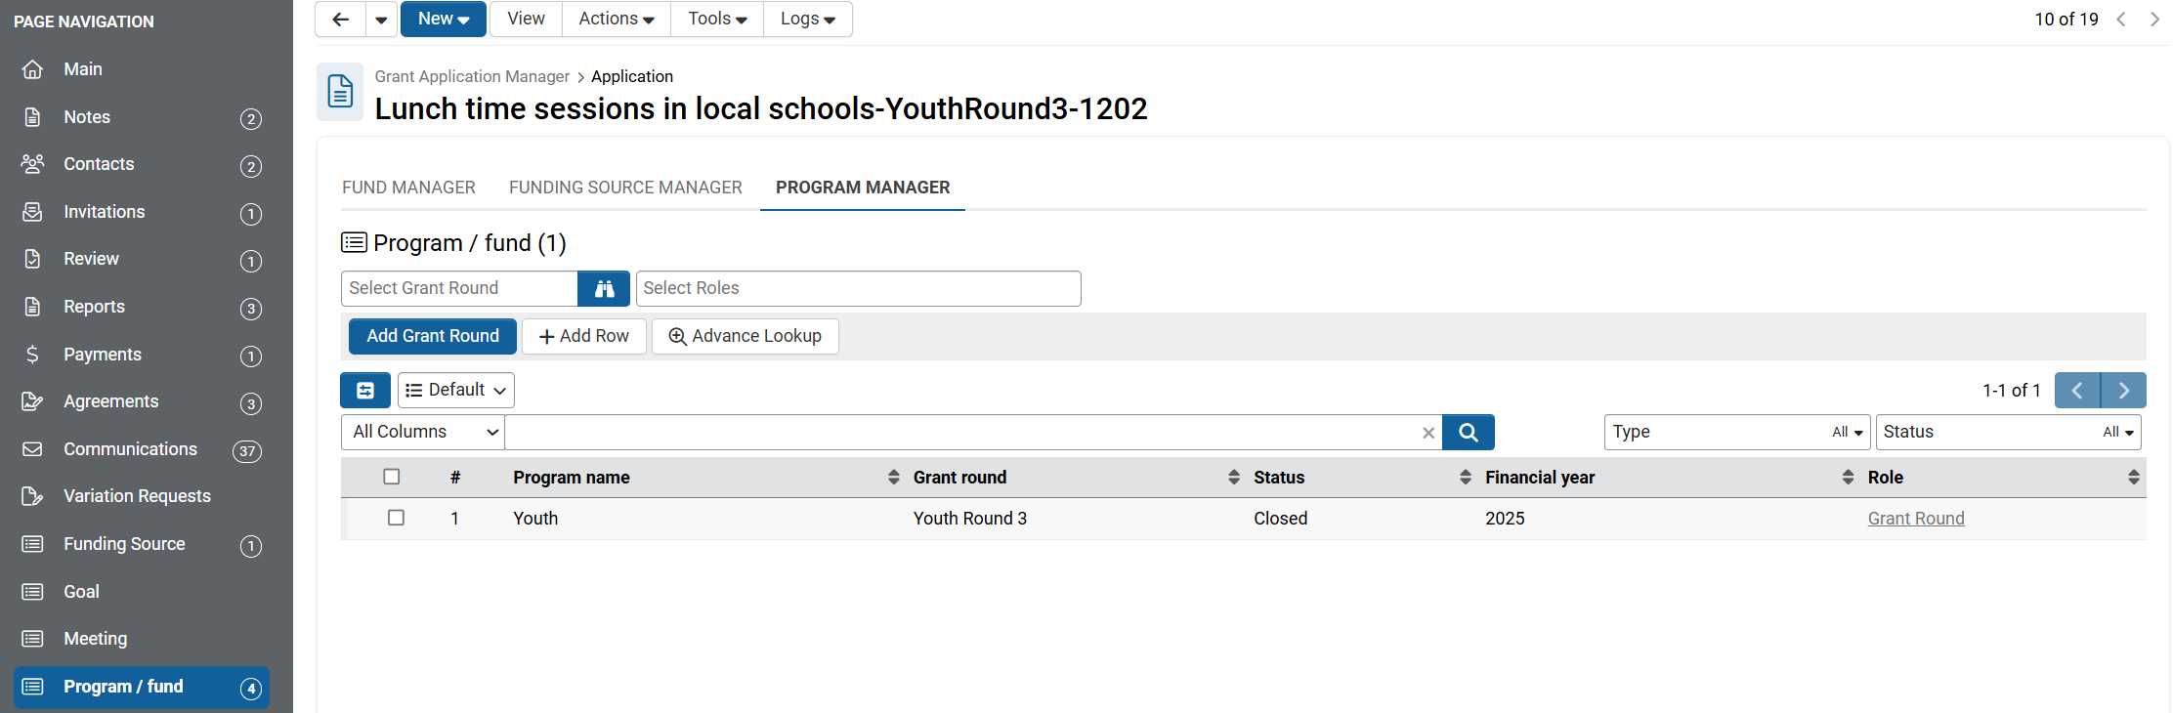Click the blue list settings icon button
Viewport: 2173px width, 713px height.
(365, 391)
